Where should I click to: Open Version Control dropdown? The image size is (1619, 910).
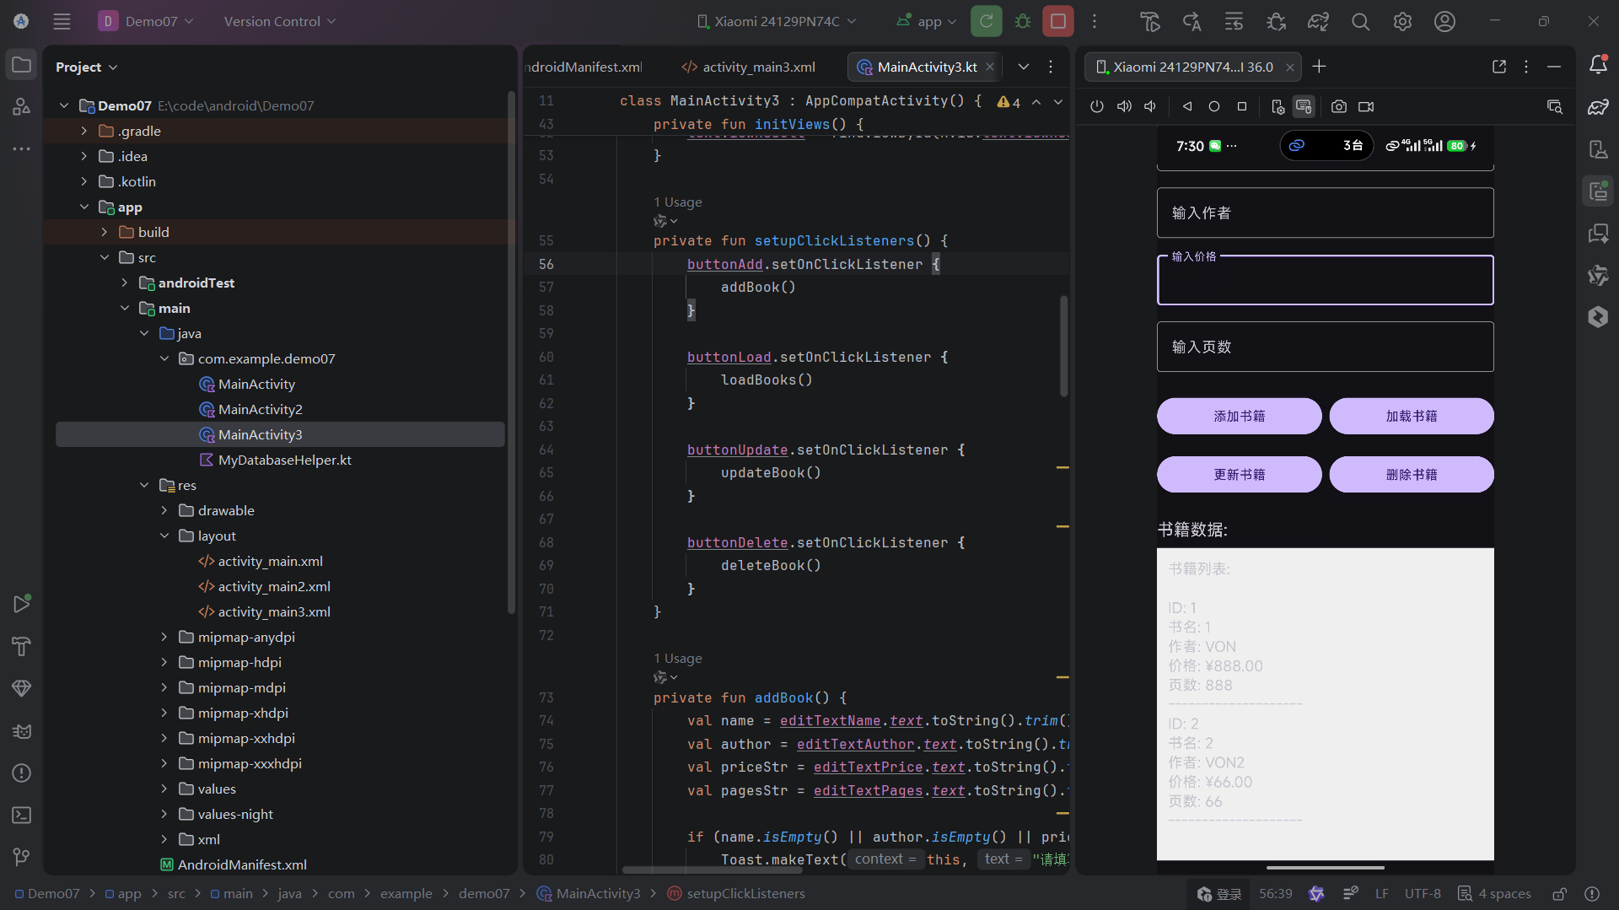pos(280,21)
